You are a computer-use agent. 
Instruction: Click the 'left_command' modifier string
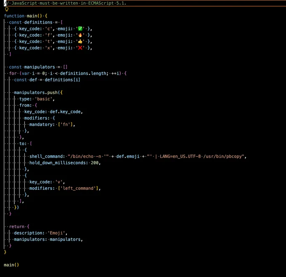pos(78,188)
